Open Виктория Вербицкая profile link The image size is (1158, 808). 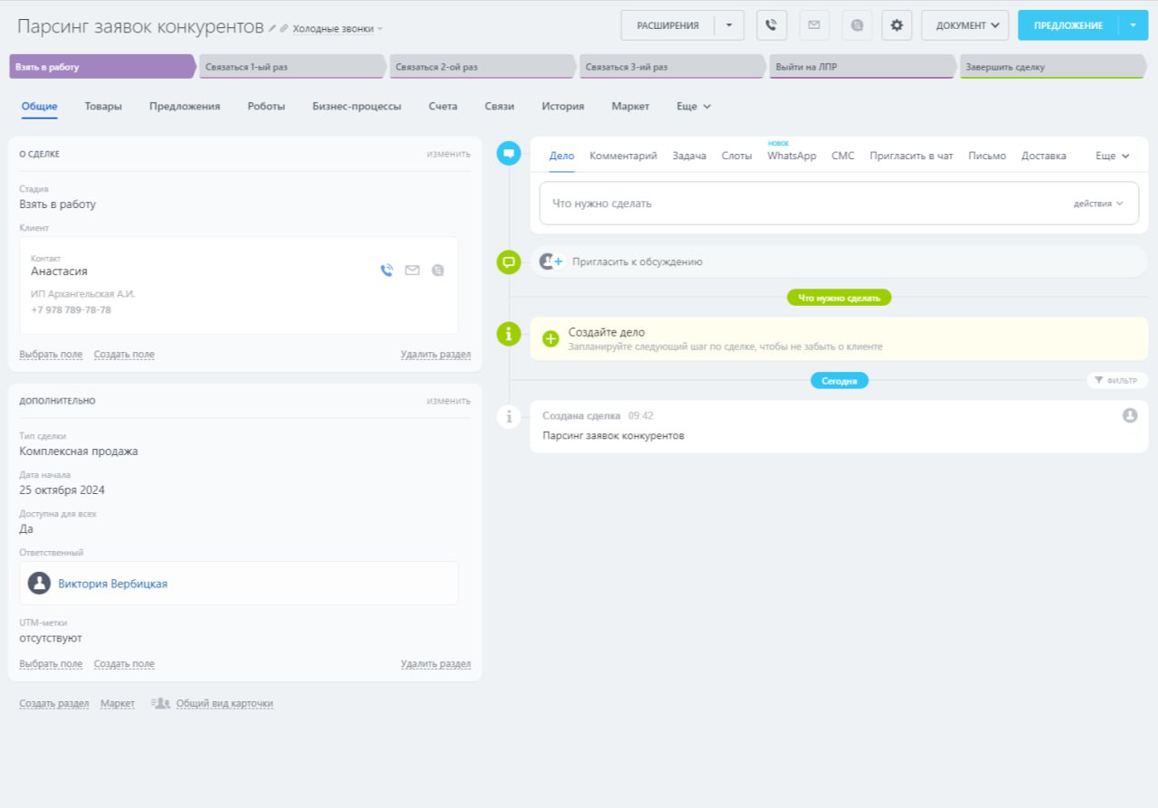coord(112,584)
